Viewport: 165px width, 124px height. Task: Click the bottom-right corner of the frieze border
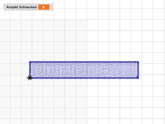click(138, 78)
